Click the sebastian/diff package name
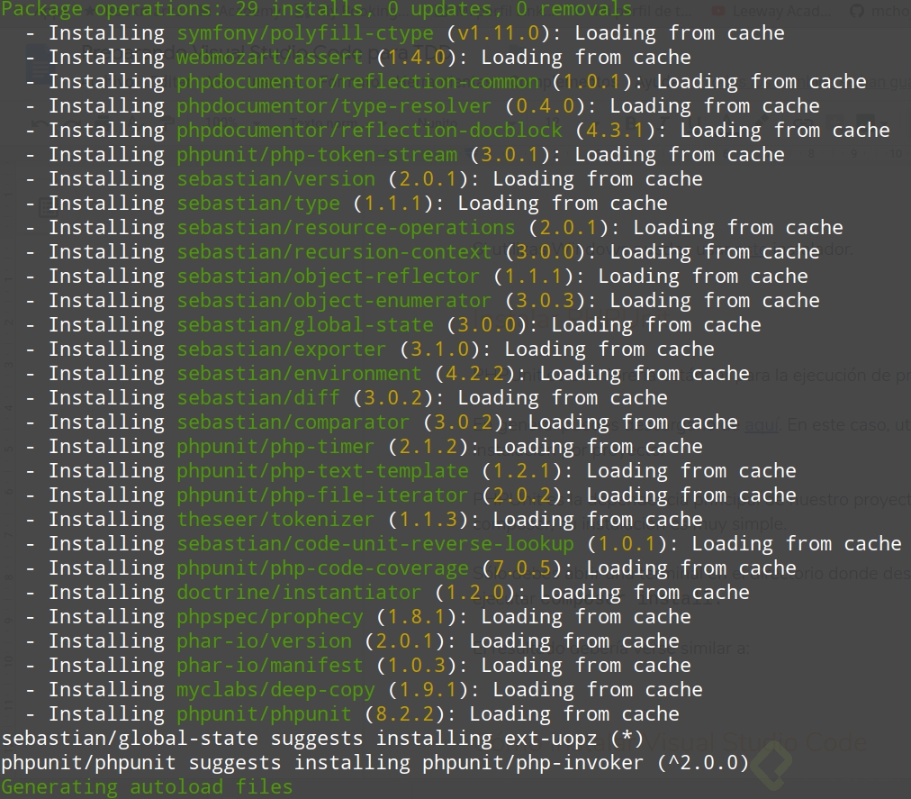This screenshot has width=911, height=799. point(258,398)
